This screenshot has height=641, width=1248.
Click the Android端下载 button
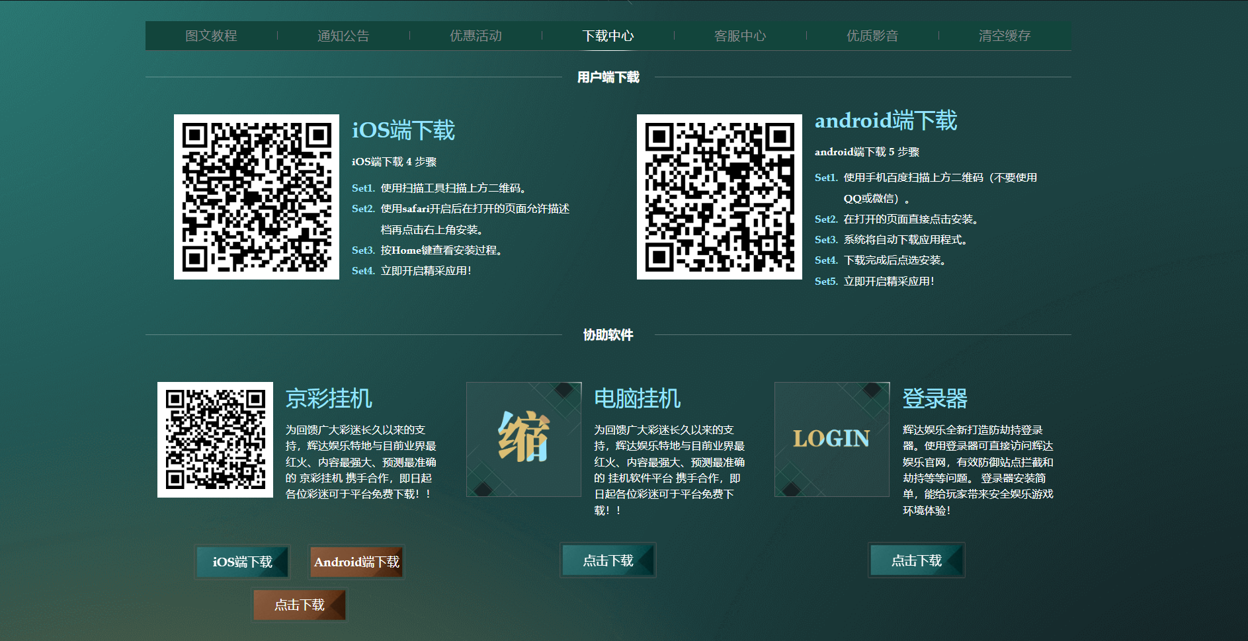(x=356, y=562)
